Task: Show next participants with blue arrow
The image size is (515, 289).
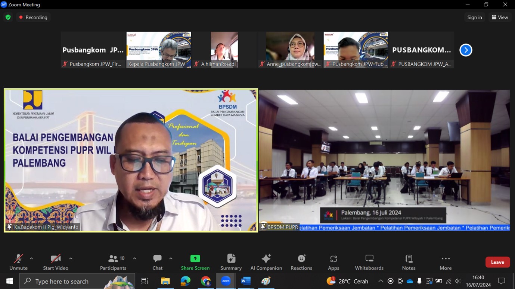Action: pos(466,50)
